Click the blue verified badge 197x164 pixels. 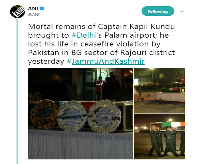42,9
